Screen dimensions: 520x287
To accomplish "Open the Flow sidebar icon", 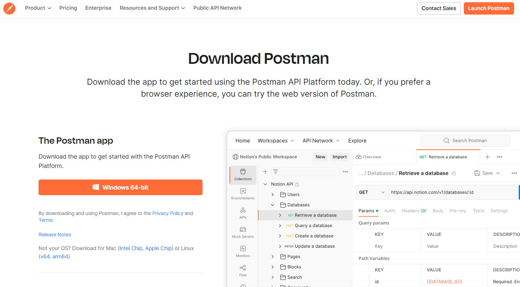I will [243, 271].
